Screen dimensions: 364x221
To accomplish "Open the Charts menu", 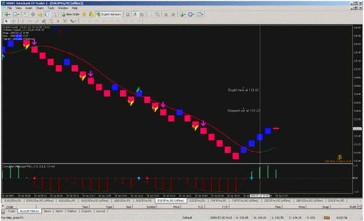I will coord(40,8).
